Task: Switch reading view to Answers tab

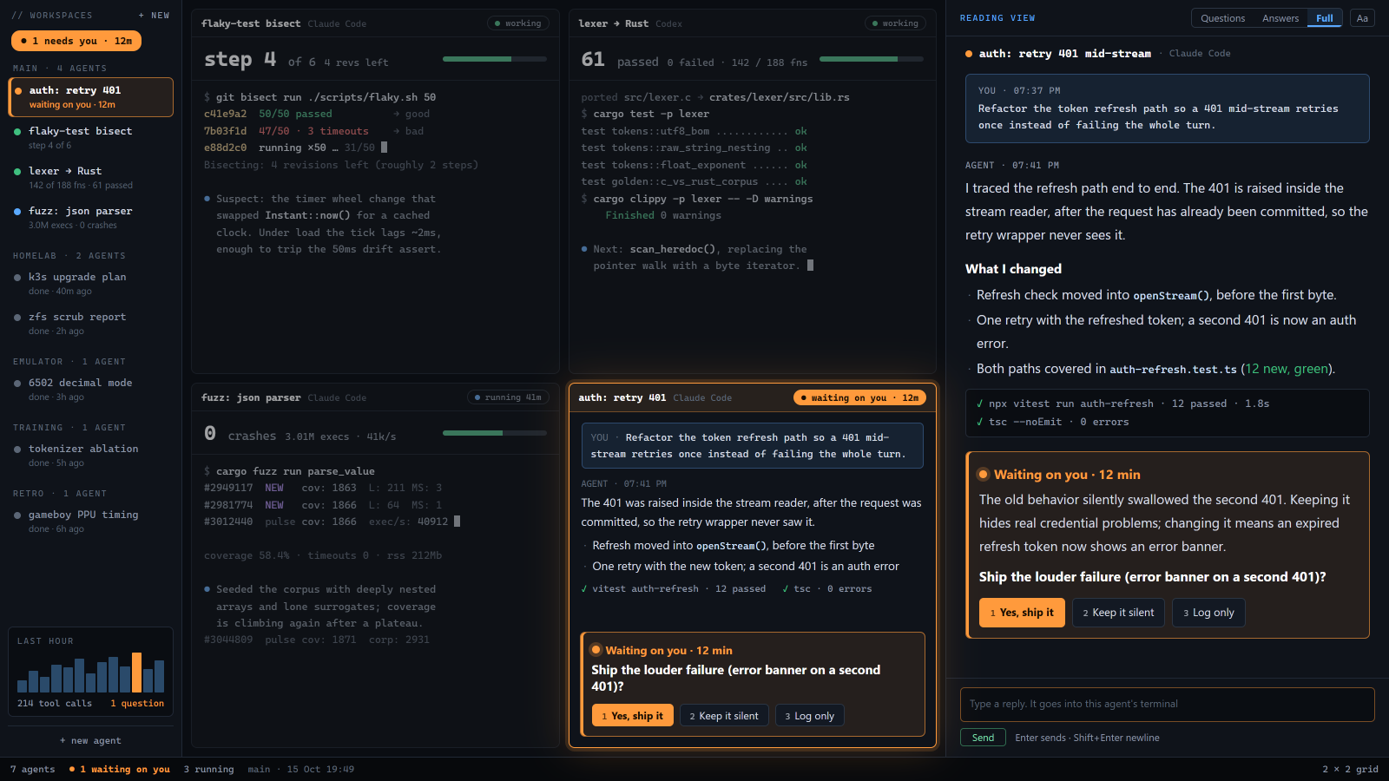Action: [1280, 18]
